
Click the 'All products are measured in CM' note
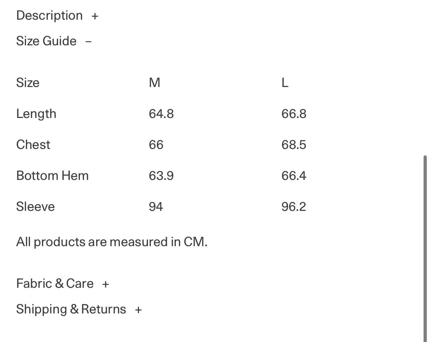(x=112, y=242)
